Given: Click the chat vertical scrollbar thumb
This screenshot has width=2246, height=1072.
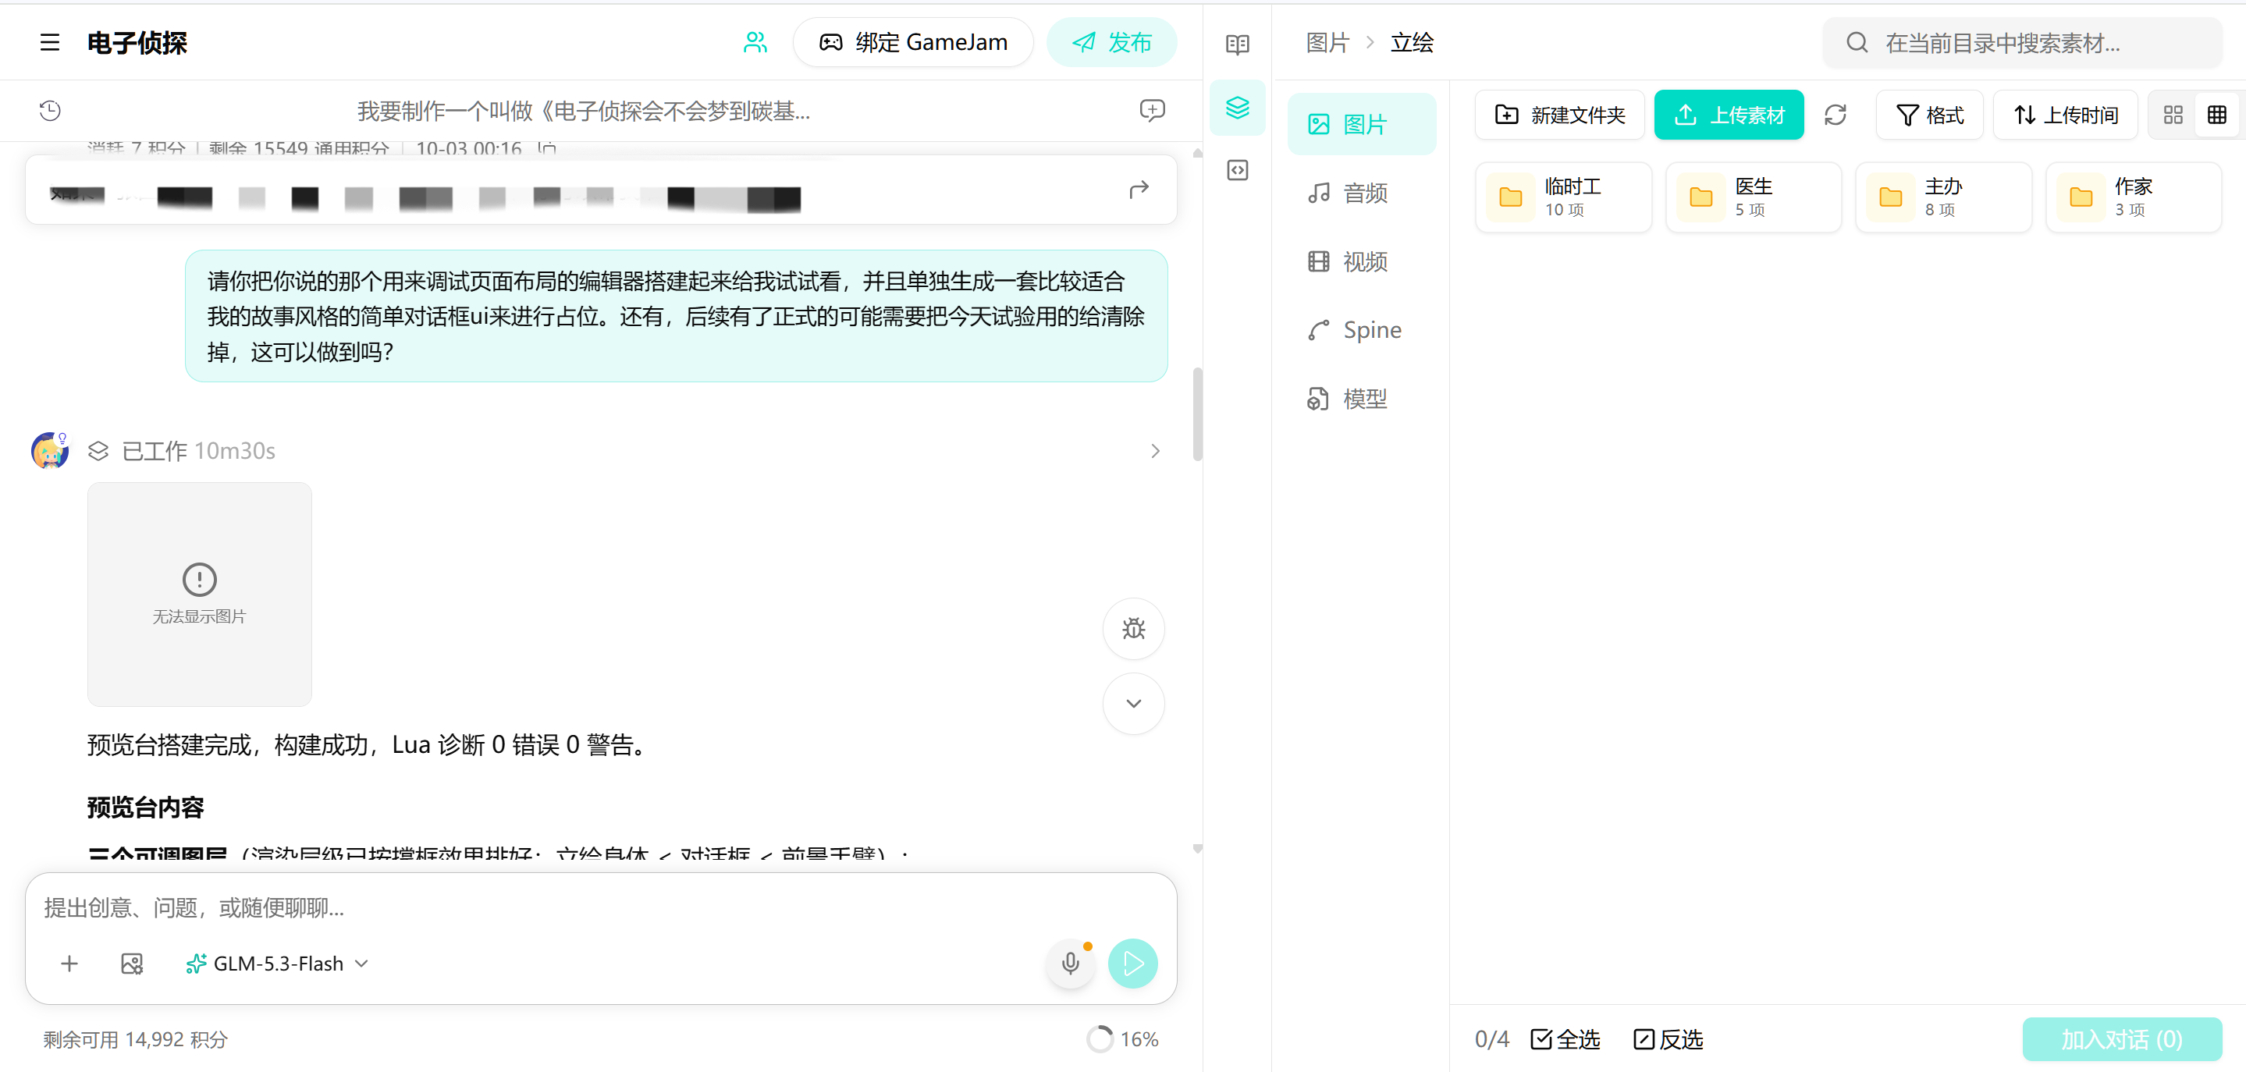Looking at the screenshot, I should (x=1197, y=414).
